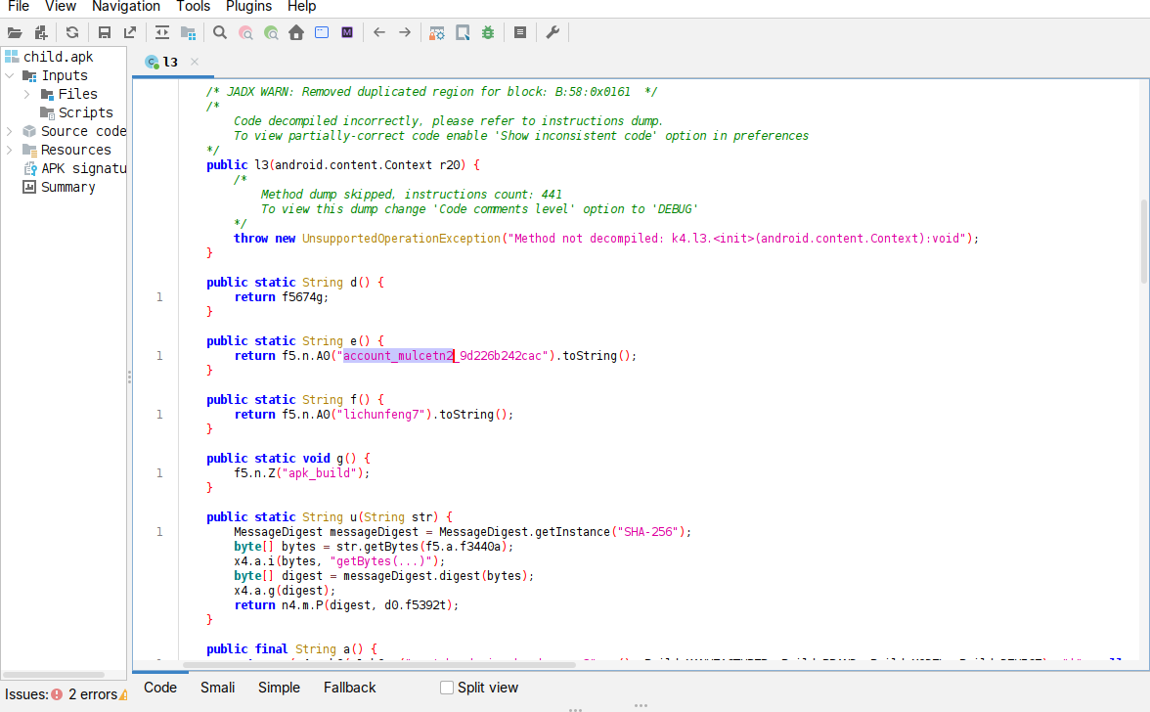Click the "apk_build" string literal
The height and width of the screenshot is (712, 1150).
(x=319, y=473)
